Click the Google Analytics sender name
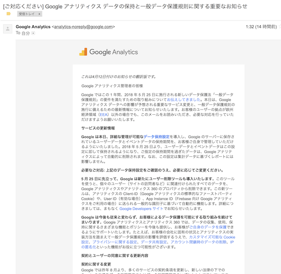Image resolution: width=281 pixels, height=274 pixels. (33, 27)
